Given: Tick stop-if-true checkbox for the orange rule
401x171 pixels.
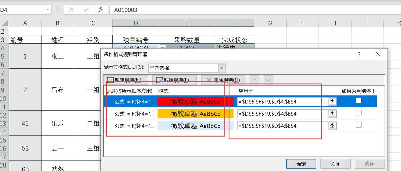Looking at the screenshot, I should point(359,113).
